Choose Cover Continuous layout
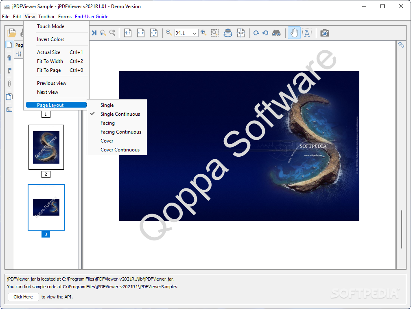The width and height of the screenshot is (411, 309). click(117, 150)
